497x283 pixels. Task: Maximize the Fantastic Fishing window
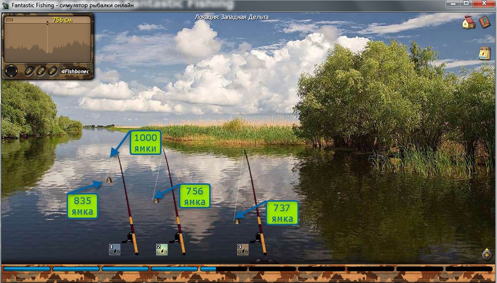coord(466,4)
